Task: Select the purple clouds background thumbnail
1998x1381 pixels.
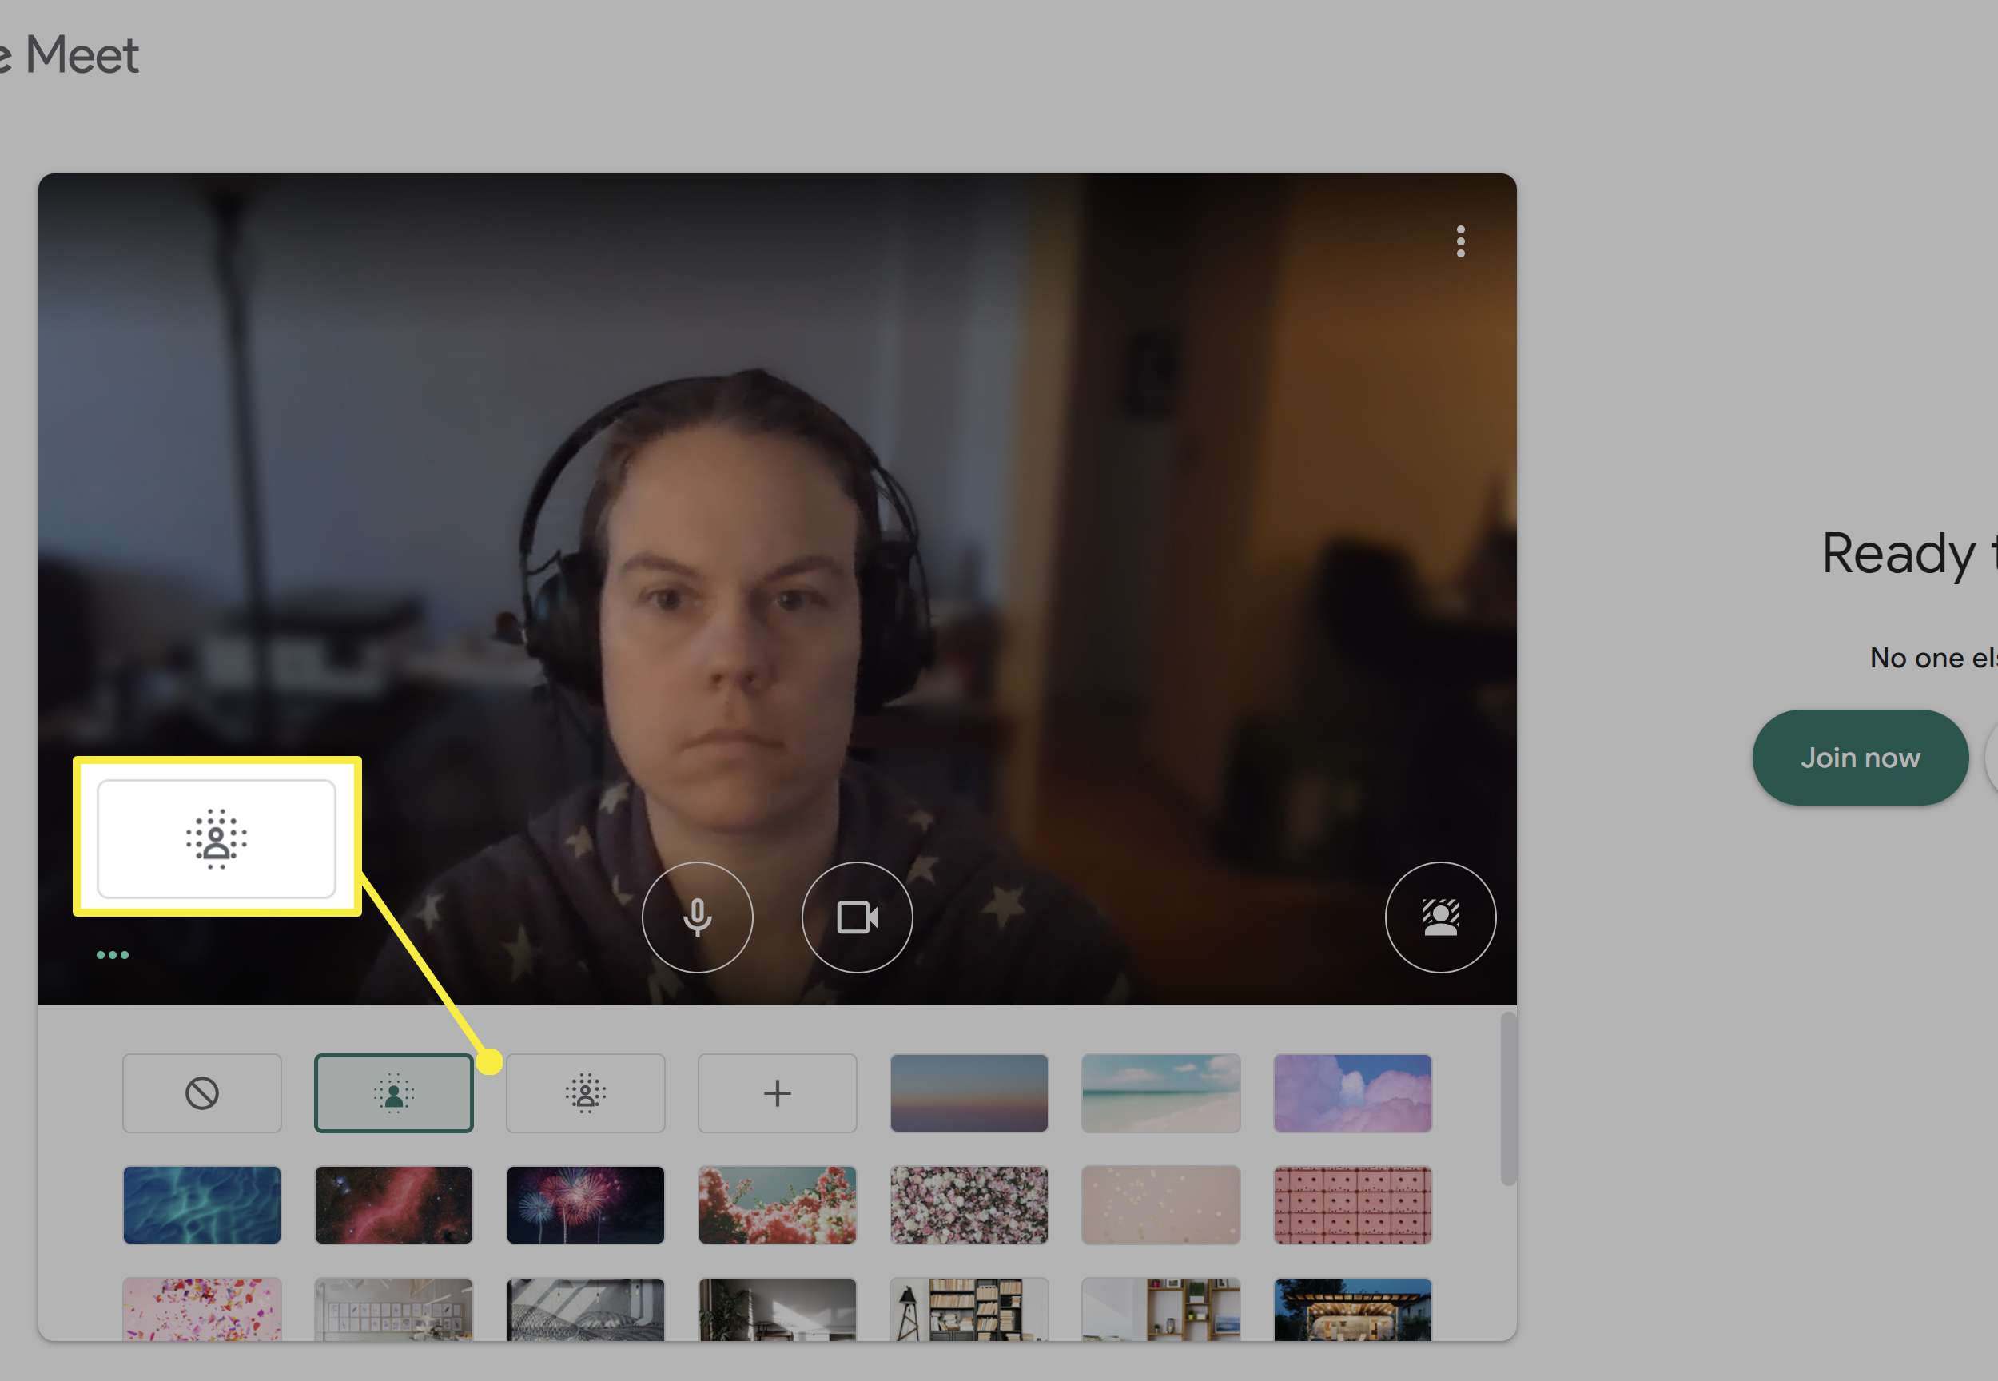Action: pos(1350,1091)
